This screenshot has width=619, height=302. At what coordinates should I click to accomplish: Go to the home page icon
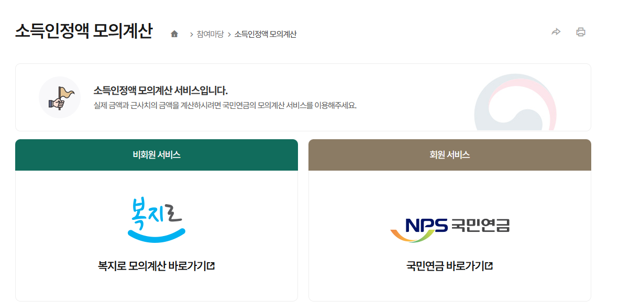174,35
